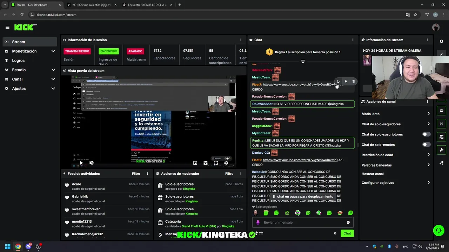
Task: Reload the browser page
Action: [22, 15]
